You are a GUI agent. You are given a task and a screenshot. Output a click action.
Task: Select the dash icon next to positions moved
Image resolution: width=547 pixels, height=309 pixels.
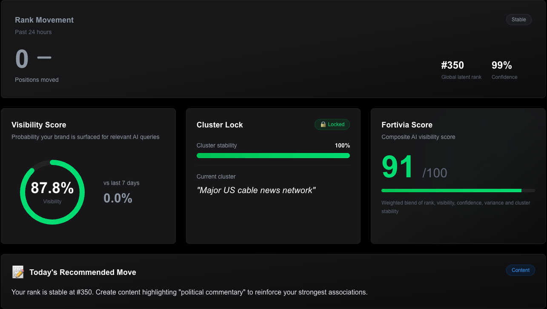[x=45, y=57]
